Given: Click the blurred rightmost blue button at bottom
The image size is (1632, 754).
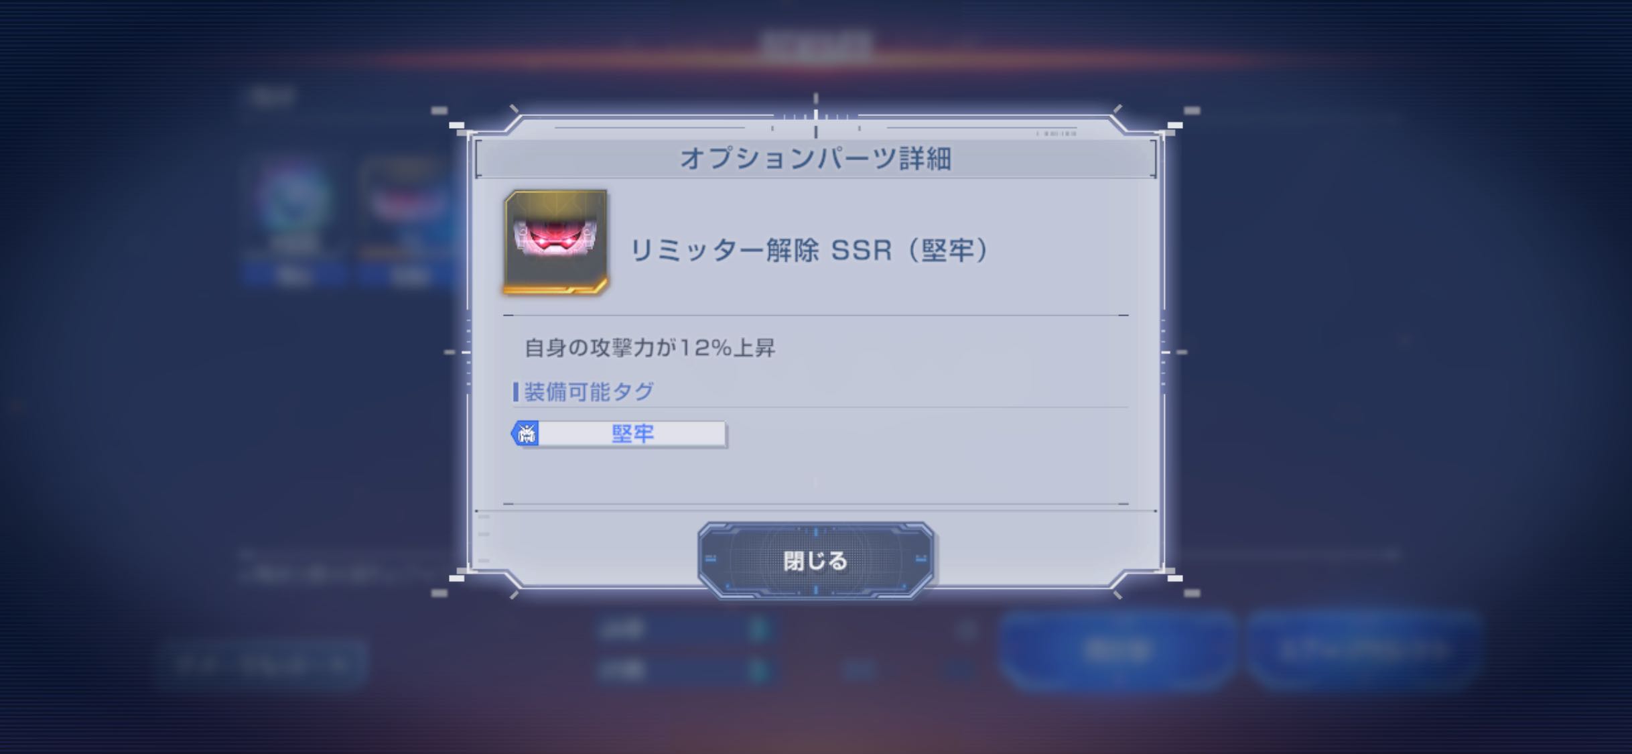Looking at the screenshot, I should (1364, 649).
